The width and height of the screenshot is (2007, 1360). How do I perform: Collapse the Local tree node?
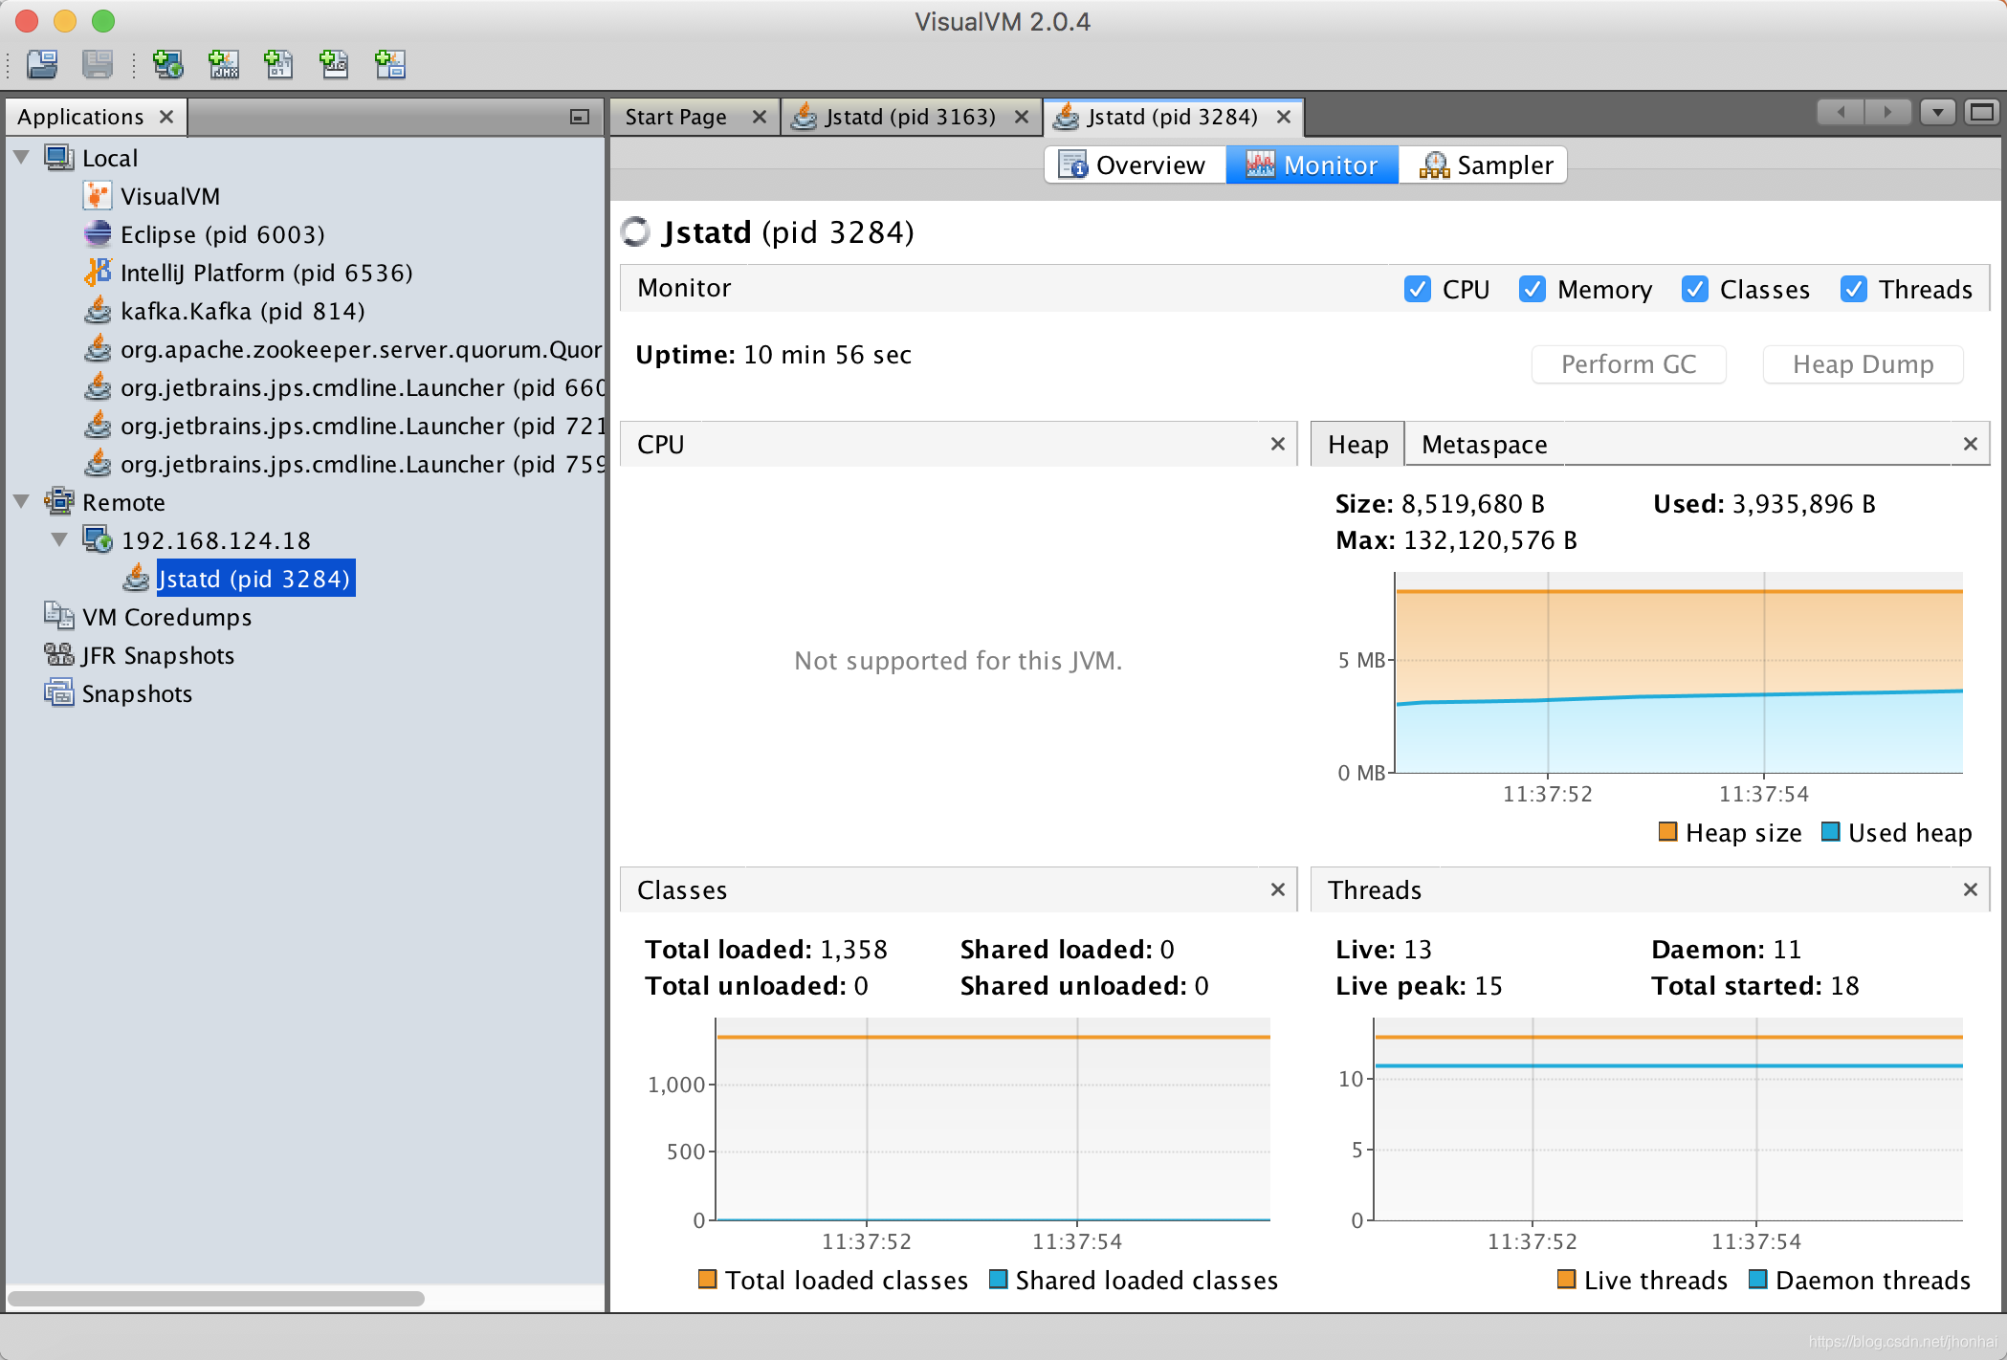tap(22, 158)
